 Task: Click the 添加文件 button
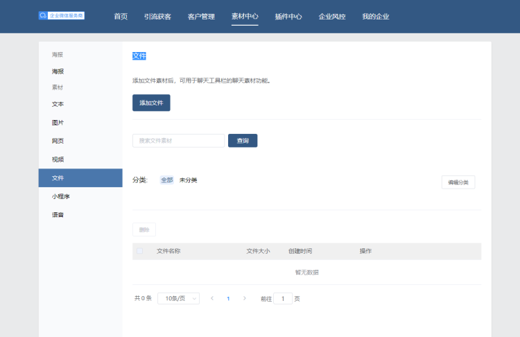(x=151, y=103)
